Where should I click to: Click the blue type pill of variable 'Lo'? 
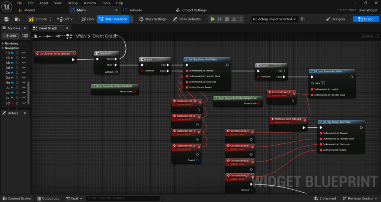[12, 97]
